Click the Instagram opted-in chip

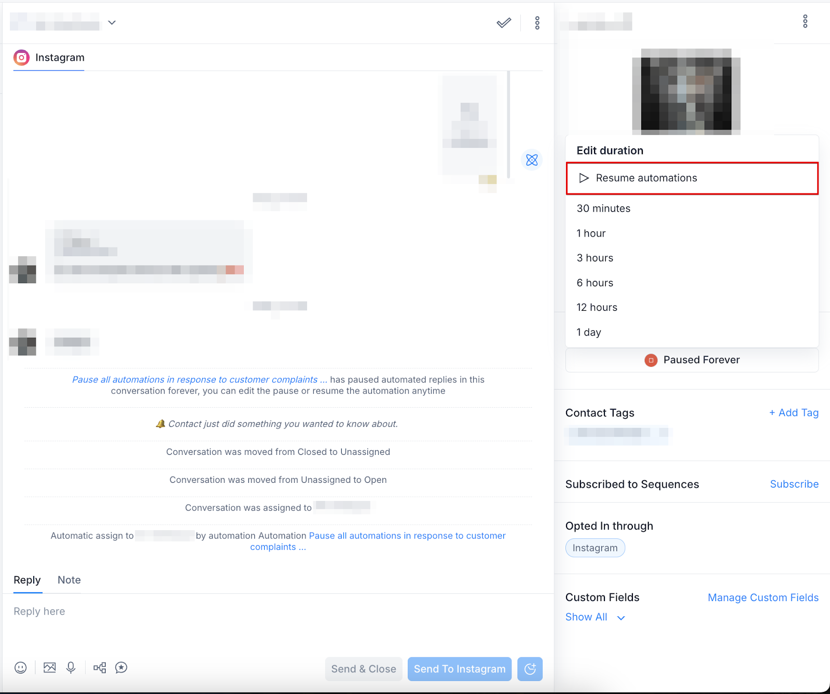pyautogui.click(x=595, y=548)
